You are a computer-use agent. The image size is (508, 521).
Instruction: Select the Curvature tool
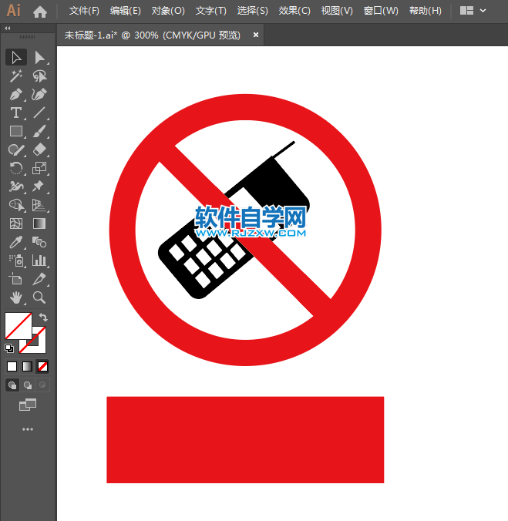point(39,95)
